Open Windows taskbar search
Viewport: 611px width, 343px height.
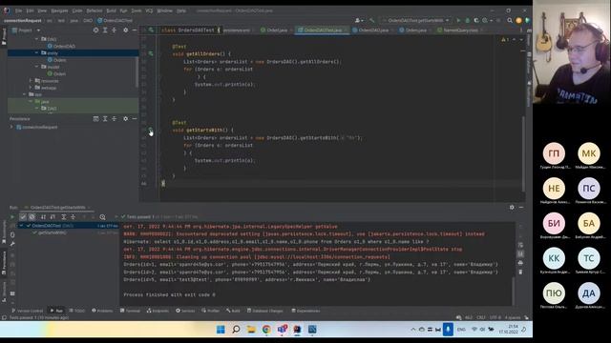click(x=236, y=330)
